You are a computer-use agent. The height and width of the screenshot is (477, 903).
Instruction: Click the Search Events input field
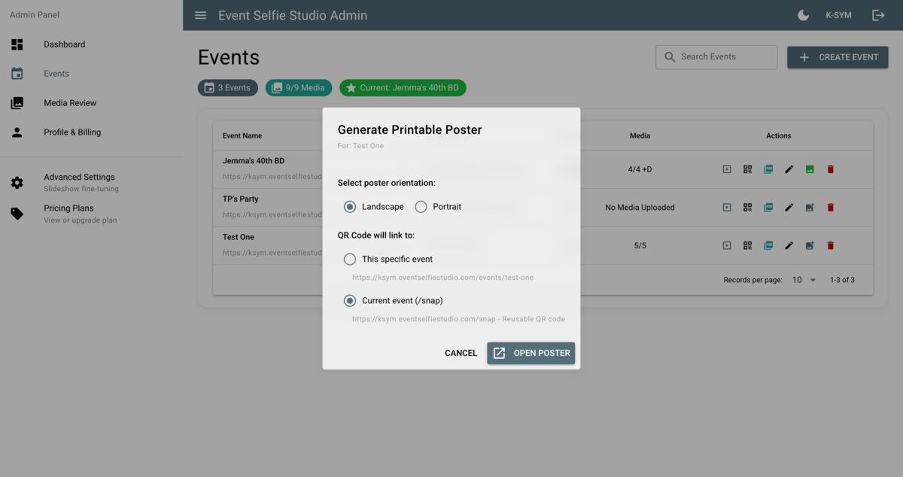point(724,56)
